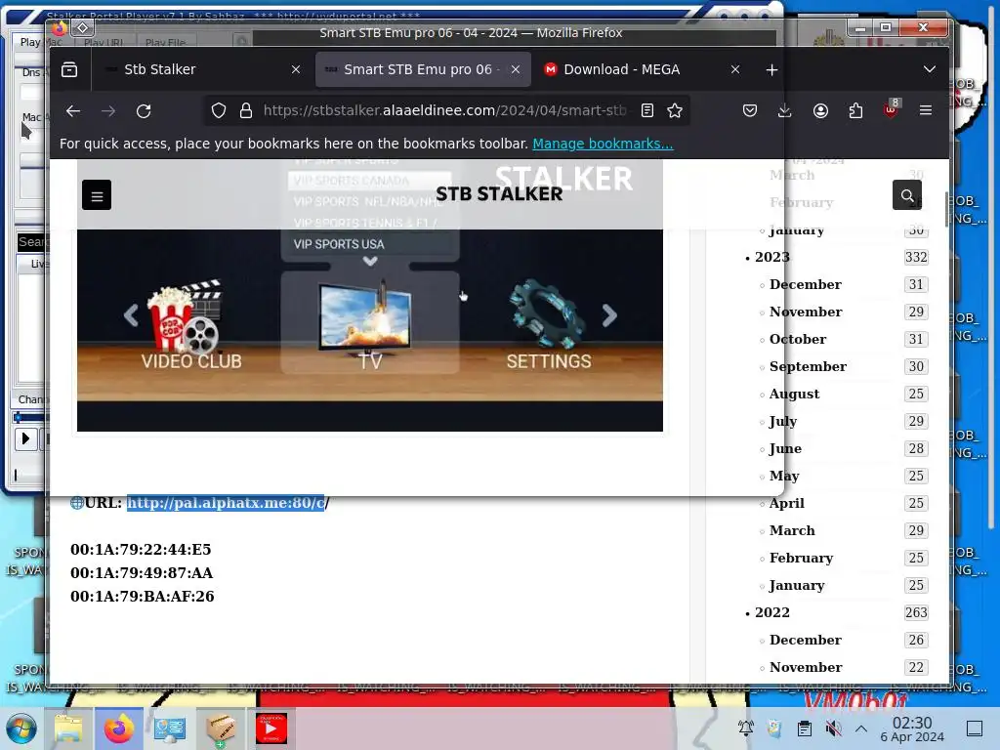Click highlighted portal URL link
Viewport: 1000px width, 750px height.
pos(229,503)
